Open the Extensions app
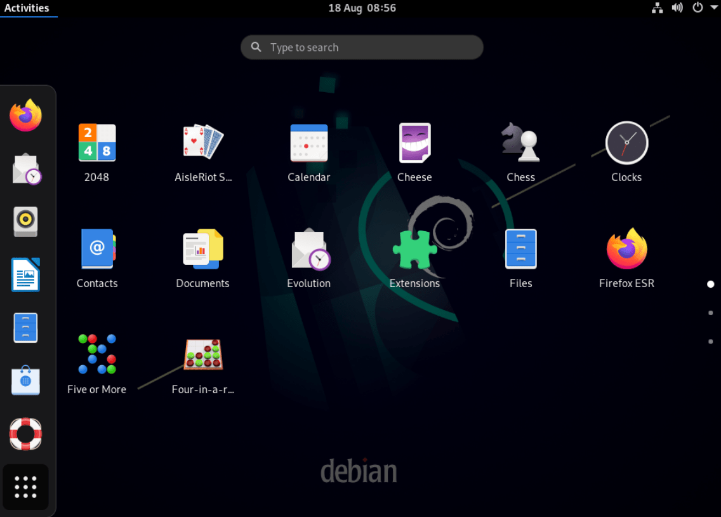Screen dimensions: 721x517 click(x=414, y=248)
